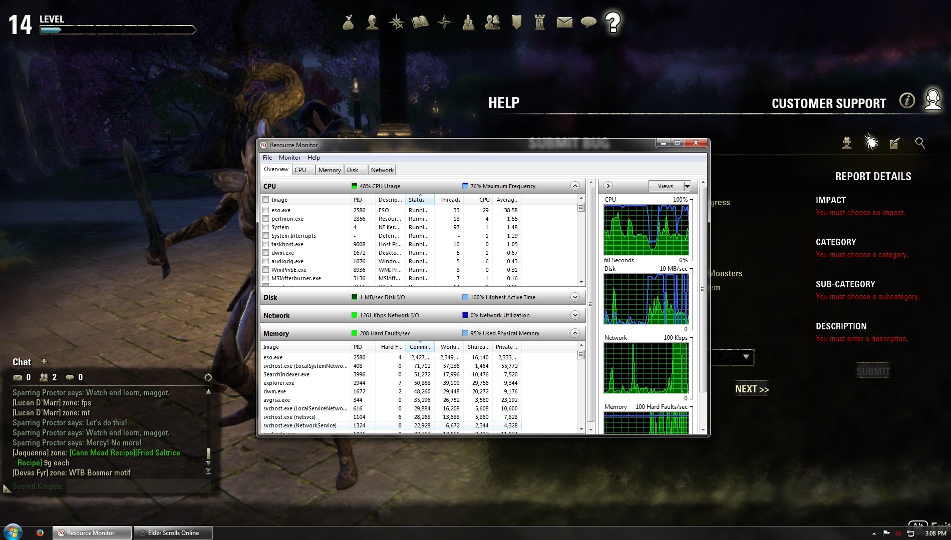Image resolution: width=951 pixels, height=540 pixels.
Task: Open the File menu in Resource Monitor
Action: coord(267,158)
